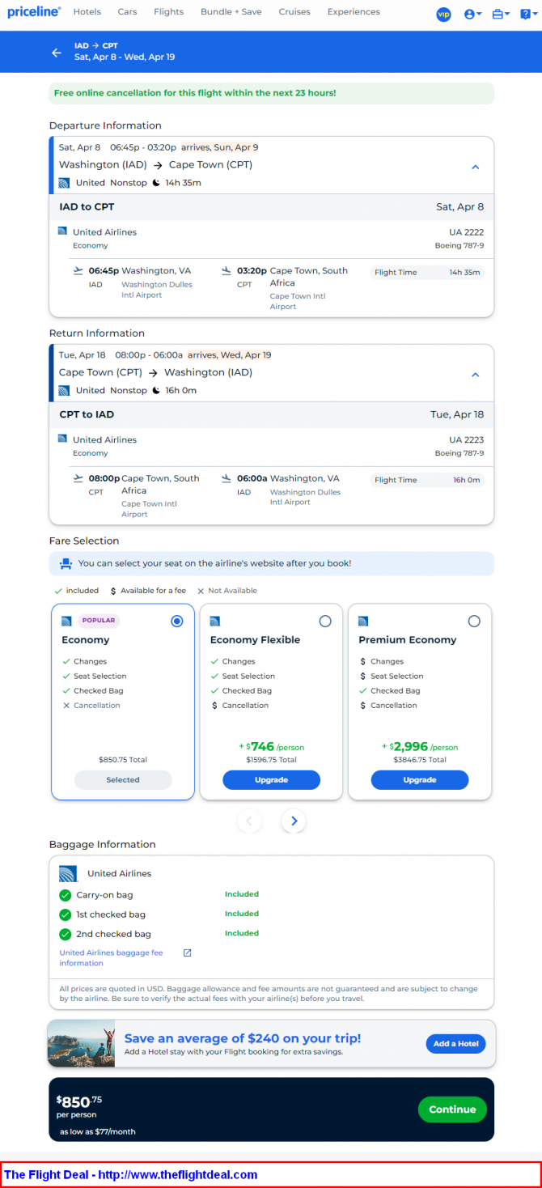
Task: Open Bundle + Save tab
Action: [x=231, y=12]
